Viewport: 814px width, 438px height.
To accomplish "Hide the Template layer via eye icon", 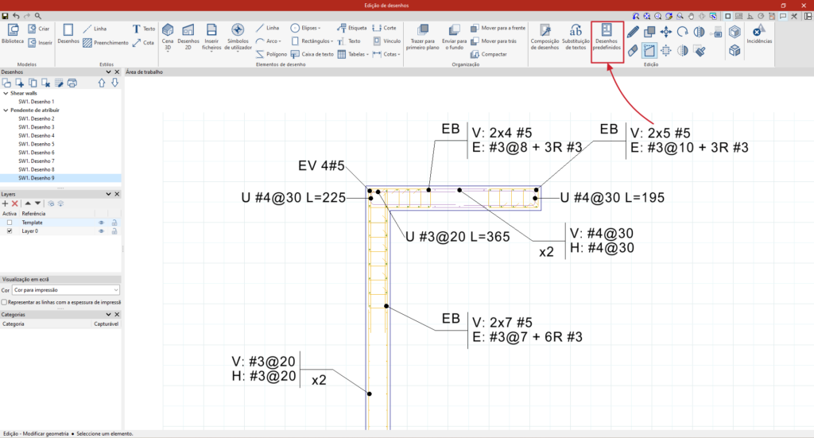I will (101, 223).
